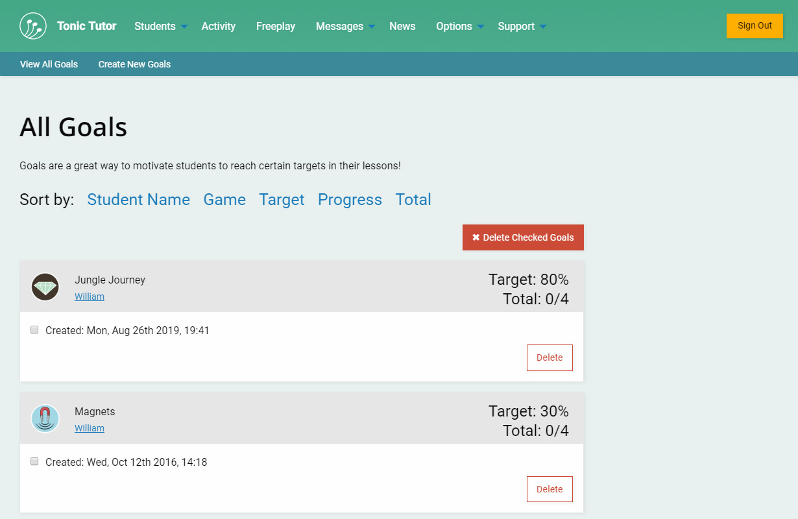Expand the Messages dropdown menu
The width and height of the screenshot is (798, 519).
345,26
